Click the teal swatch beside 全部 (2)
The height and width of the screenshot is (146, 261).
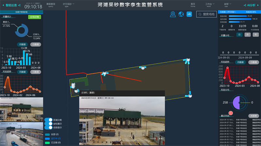pyautogui.click(x=47, y=134)
